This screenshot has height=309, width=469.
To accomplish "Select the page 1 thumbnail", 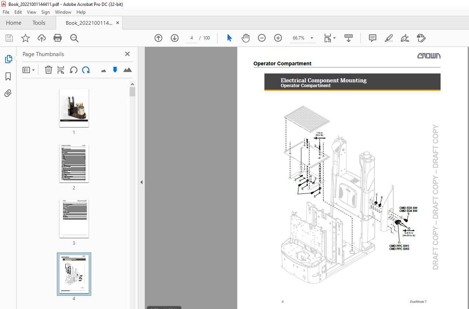I will [74, 108].
